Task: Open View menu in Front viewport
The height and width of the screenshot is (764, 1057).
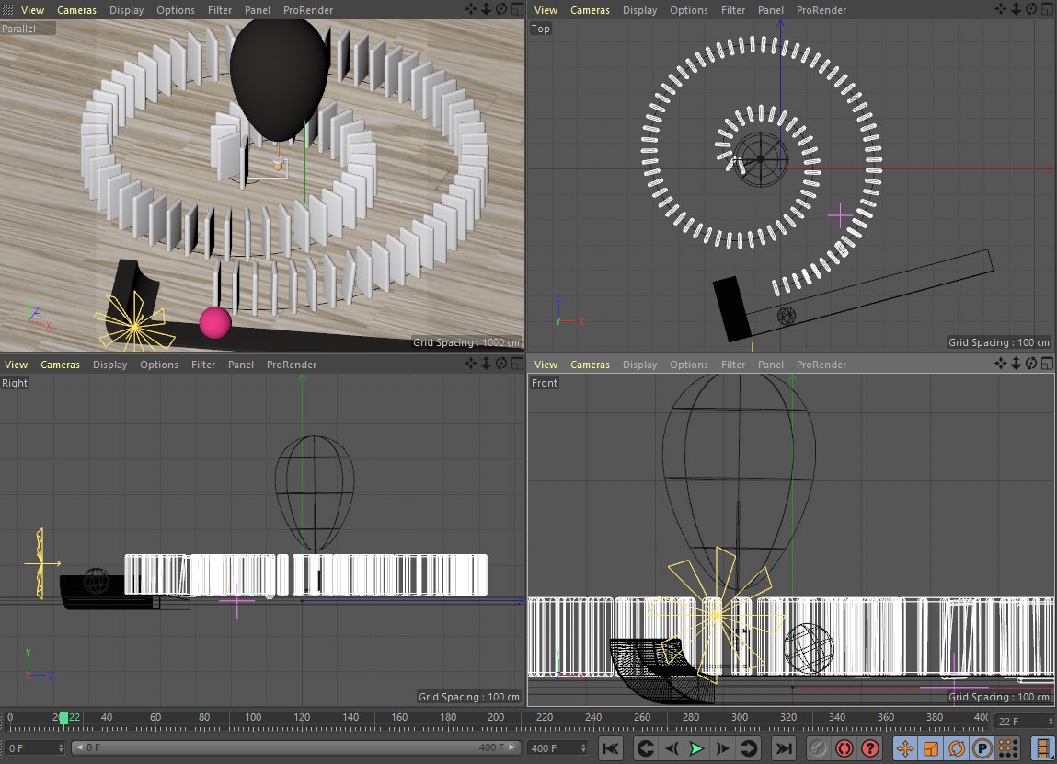Action: coord(546,365)
